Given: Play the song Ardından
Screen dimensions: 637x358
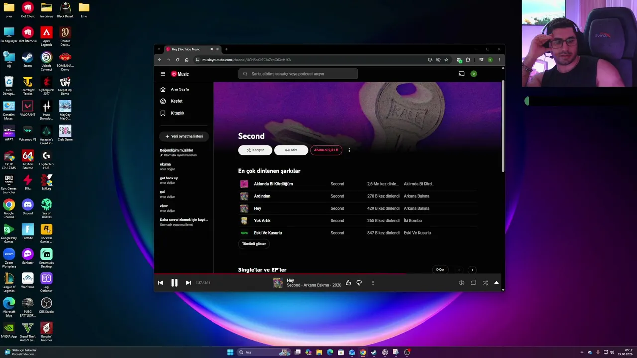Looking at the screenshot, I should point(262,196).
